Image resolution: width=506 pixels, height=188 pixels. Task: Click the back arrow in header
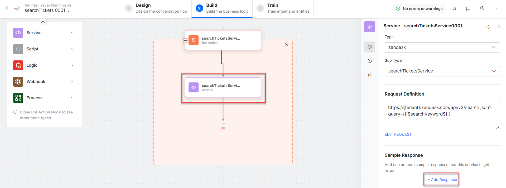pos(7,8)
